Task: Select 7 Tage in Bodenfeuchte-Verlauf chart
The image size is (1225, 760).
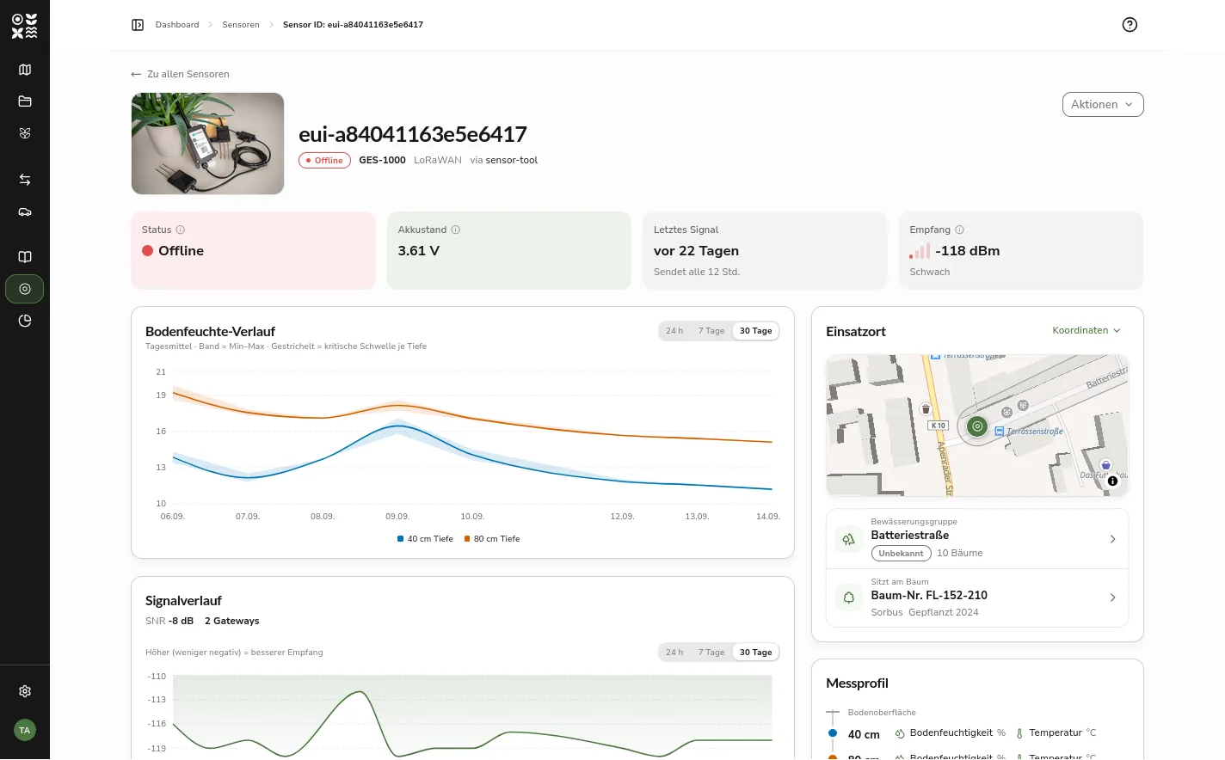Action: click(711, 331)
